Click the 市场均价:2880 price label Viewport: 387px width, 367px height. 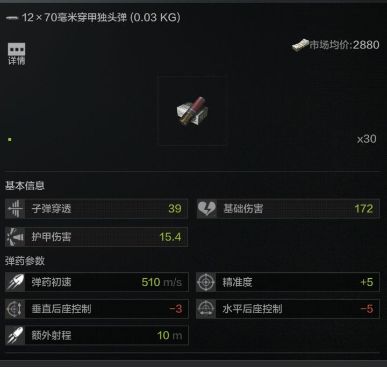pos(345,45)
